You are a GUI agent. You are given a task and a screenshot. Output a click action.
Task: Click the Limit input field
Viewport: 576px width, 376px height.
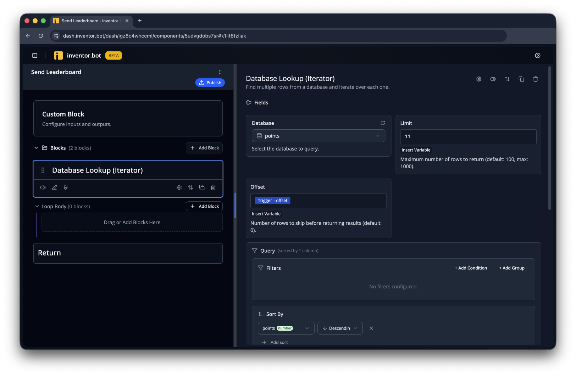pos(468,137)
